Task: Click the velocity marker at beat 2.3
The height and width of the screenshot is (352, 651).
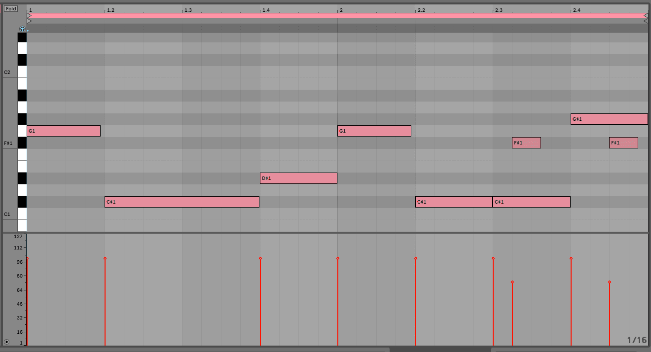Action: pos(493,258)
